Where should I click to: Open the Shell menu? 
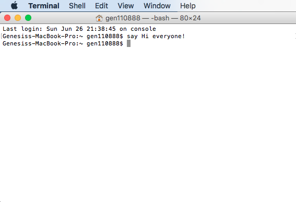pyautogui.click(x=77, y=6)
